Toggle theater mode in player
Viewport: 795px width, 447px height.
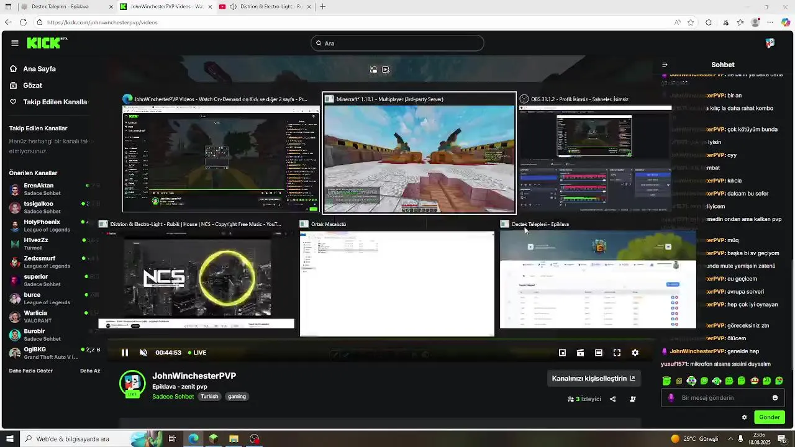[x=599, y=353]
